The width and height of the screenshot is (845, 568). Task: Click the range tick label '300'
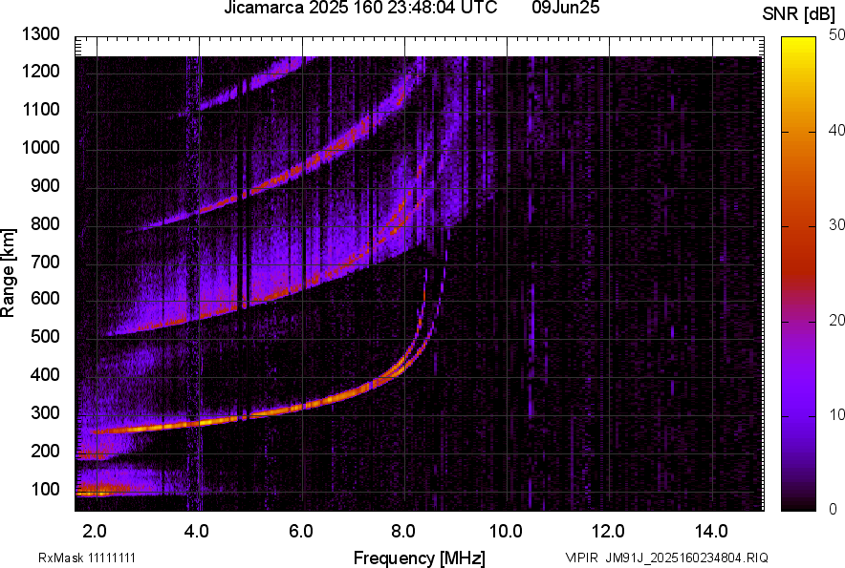tap(45, 412)
